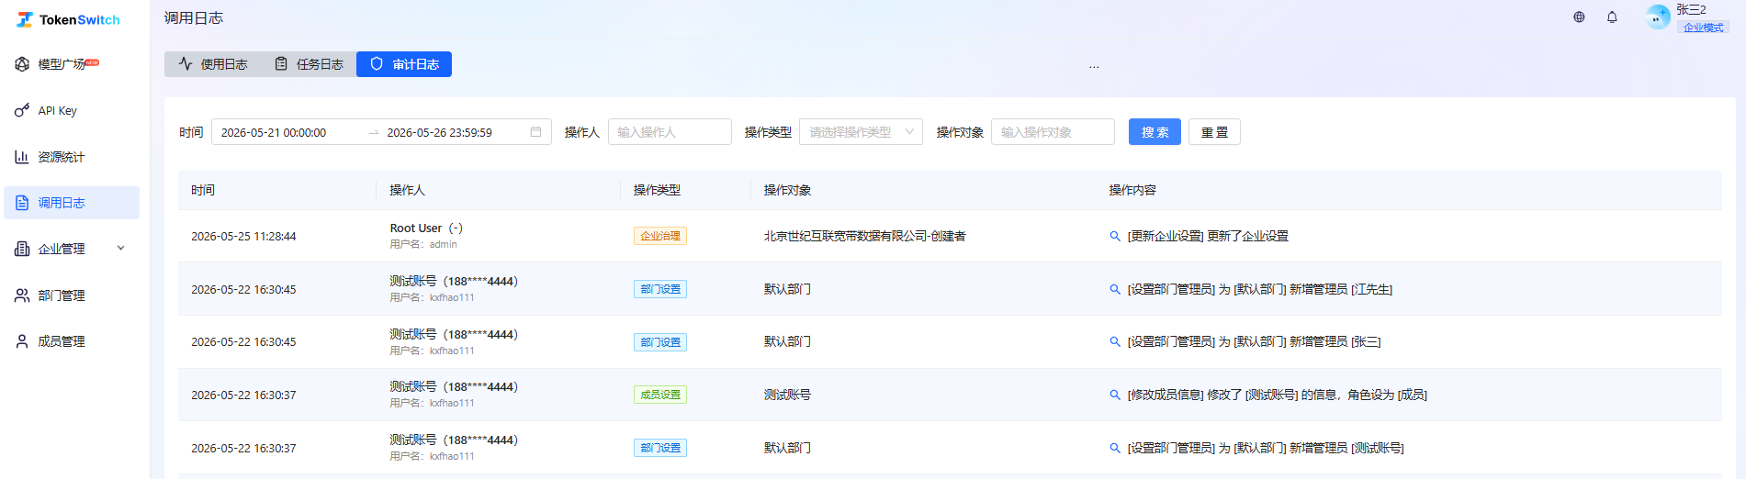
Task: Expand the 企业管理 submenu chevron
Action: point(120,249)
